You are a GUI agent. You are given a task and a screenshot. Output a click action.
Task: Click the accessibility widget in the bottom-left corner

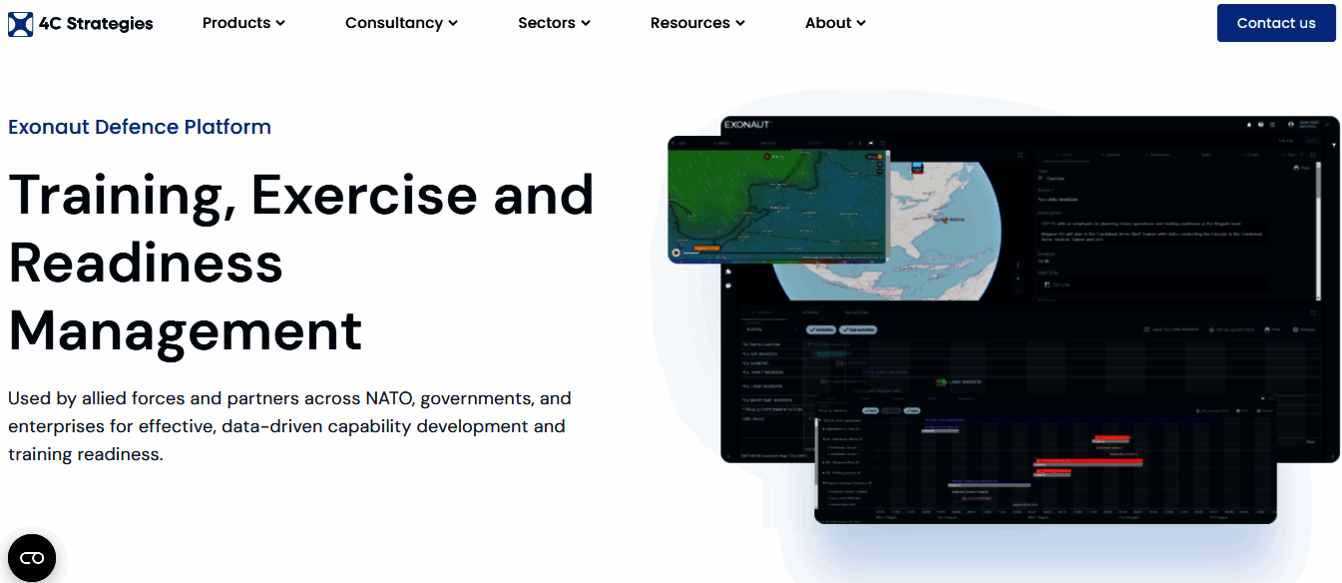pos(33,557)
